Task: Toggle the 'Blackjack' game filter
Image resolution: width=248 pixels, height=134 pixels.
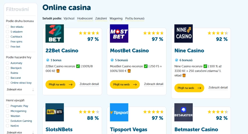Action: tap(8, 68)
